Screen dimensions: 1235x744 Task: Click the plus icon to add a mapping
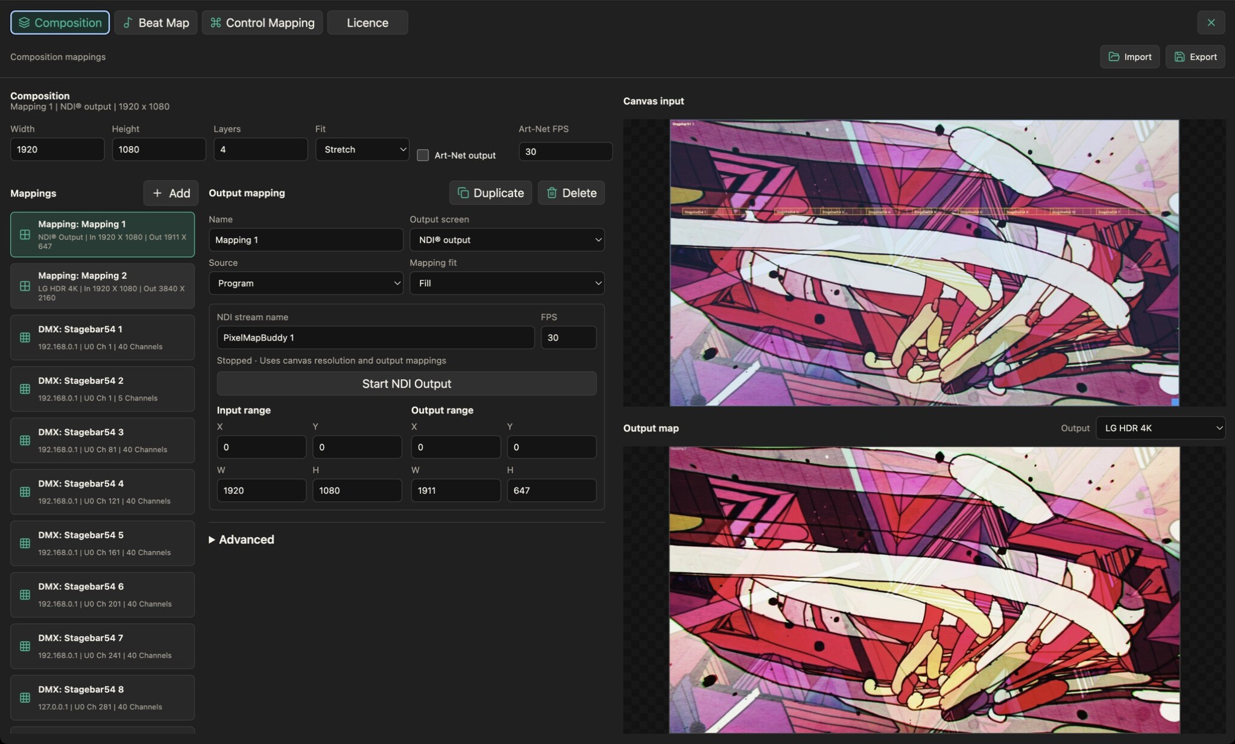coord(157,193)
